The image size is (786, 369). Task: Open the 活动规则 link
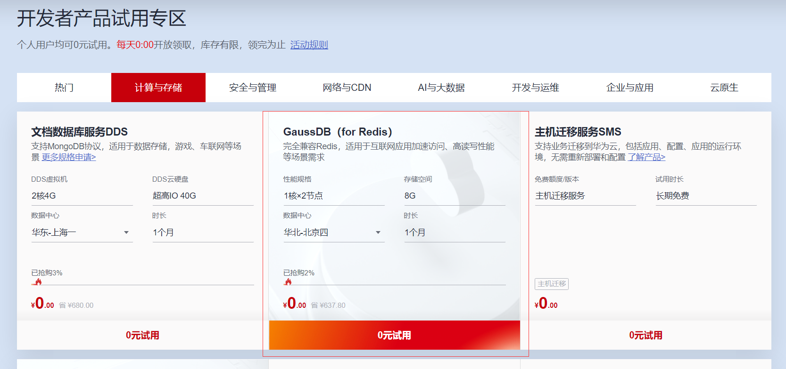[x=309, y=45]
